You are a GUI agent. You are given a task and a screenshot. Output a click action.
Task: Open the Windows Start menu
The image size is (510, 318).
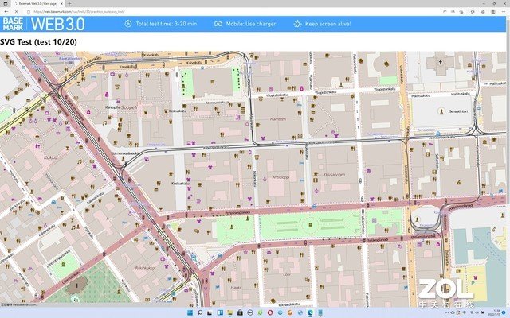(x=190, y=312)
